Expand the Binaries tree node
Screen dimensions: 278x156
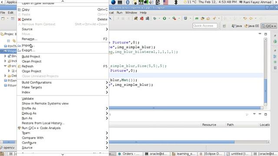point(5,56)
